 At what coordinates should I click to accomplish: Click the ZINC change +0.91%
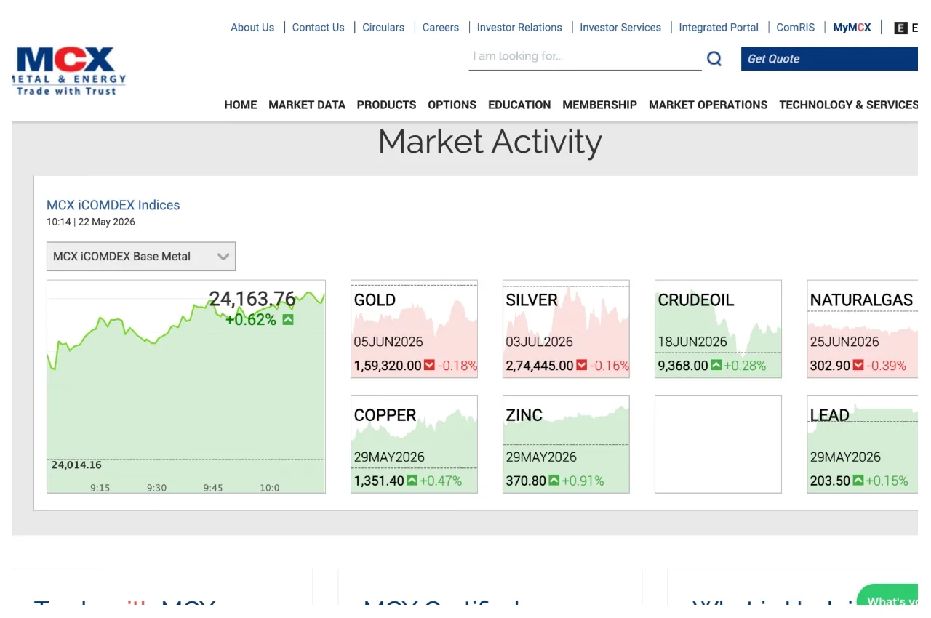[x=583, y=481]
